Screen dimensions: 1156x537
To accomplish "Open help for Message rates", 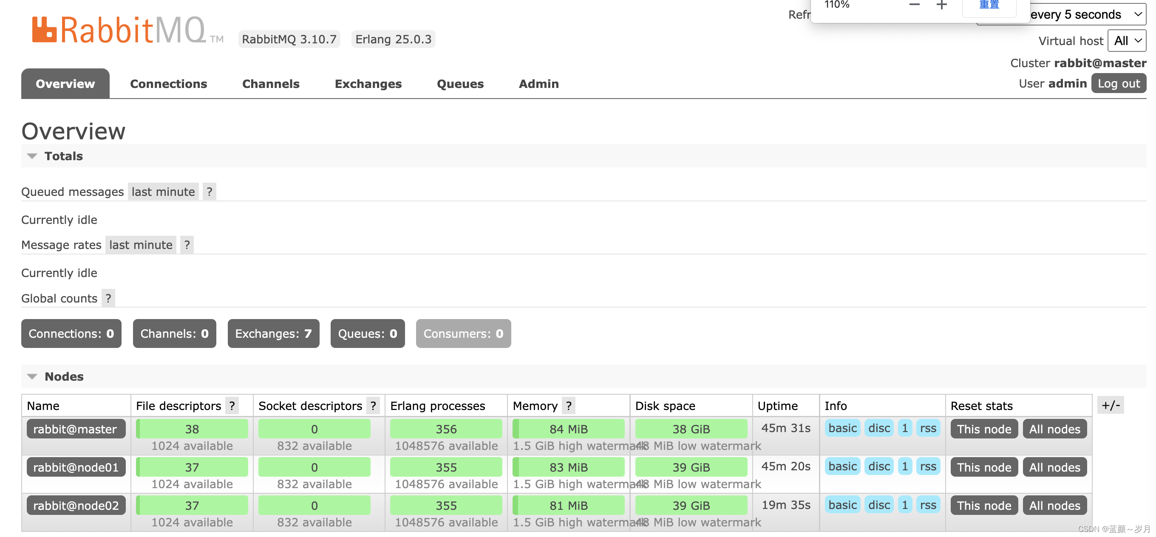I will click(x=187, y=245).
